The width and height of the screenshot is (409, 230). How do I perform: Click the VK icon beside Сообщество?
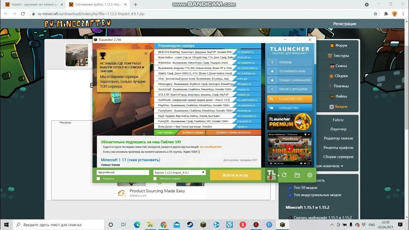[272, 108]
